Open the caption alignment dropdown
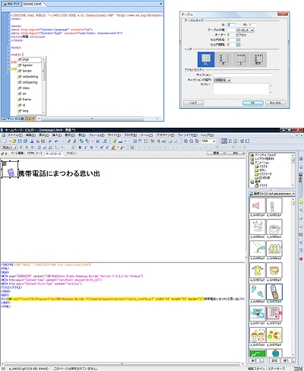This screenshot has height=371, width=304. 222,80
